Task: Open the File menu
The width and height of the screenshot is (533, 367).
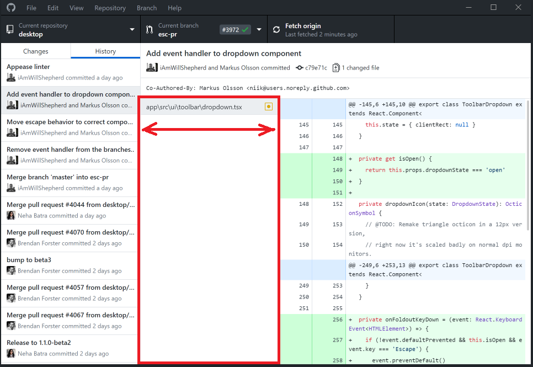Action: pyautogui.click(x=31, y=8)
